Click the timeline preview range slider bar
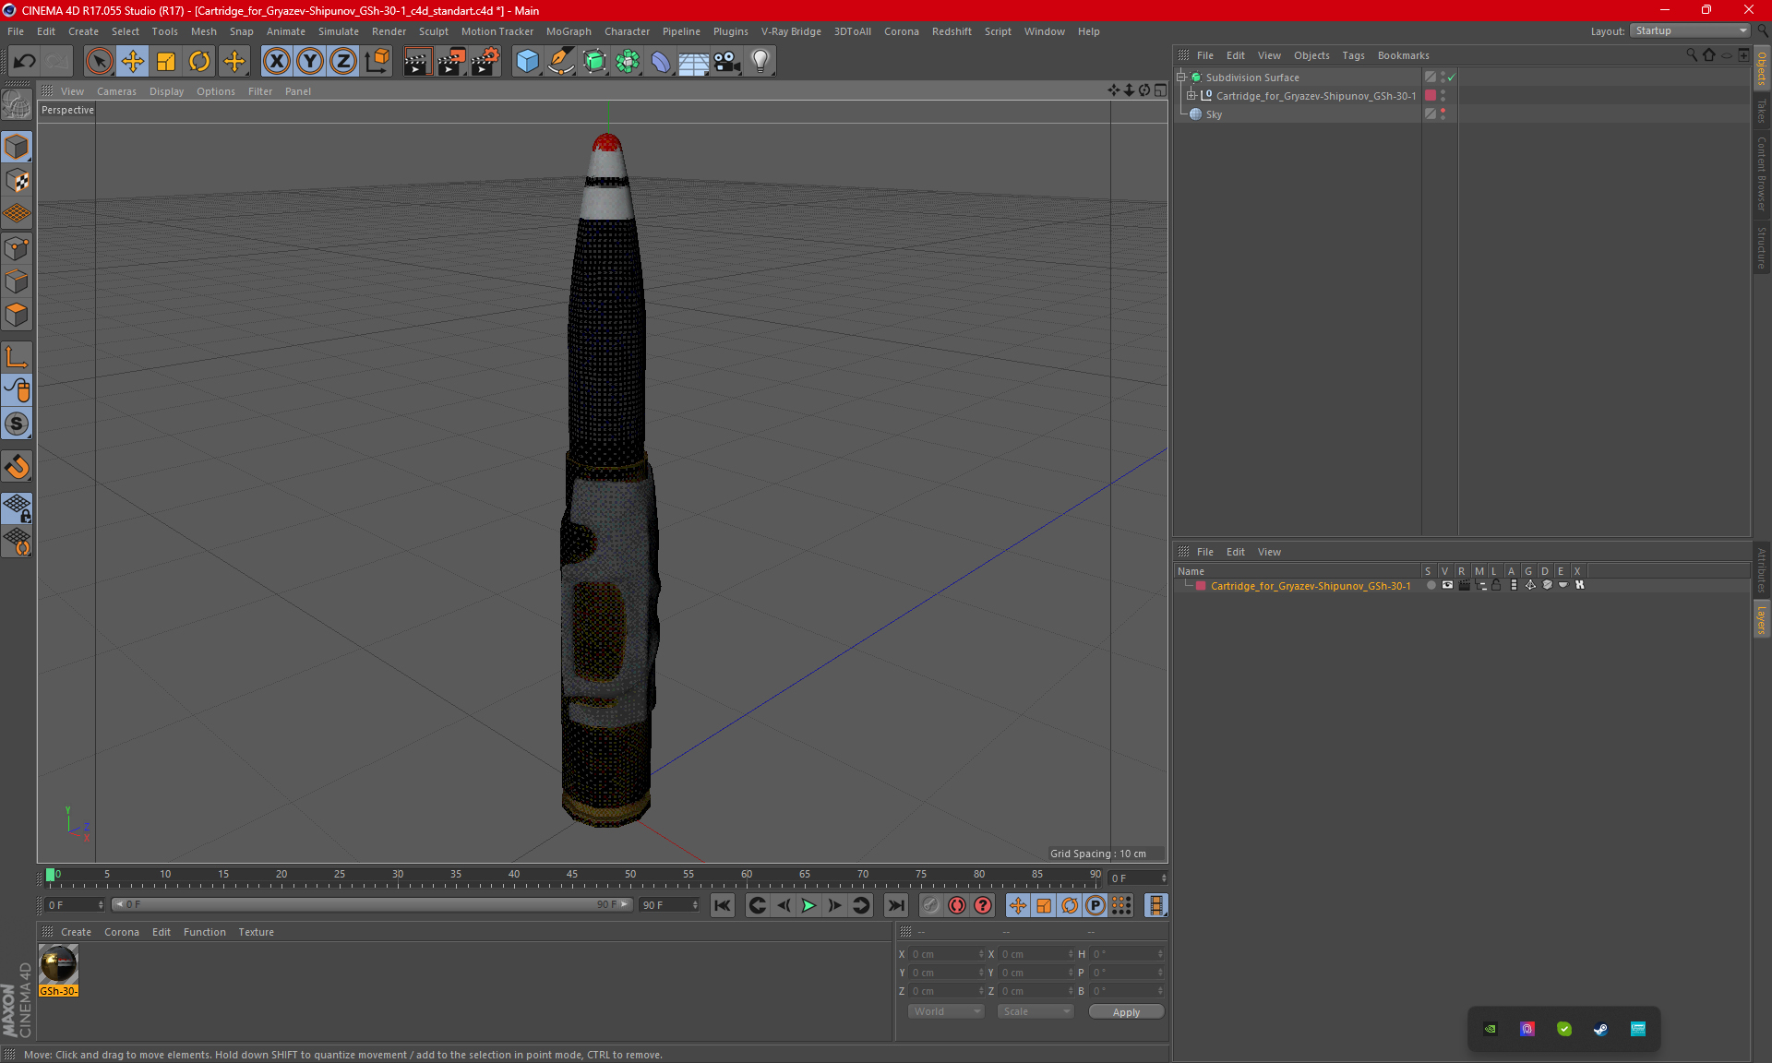 pyautogui.click(x=371, y=904)
